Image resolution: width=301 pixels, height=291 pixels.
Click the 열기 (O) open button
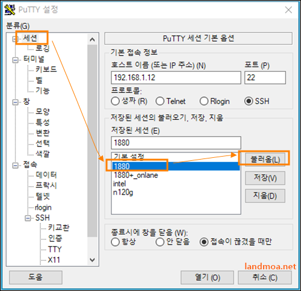tap(207, 278)
